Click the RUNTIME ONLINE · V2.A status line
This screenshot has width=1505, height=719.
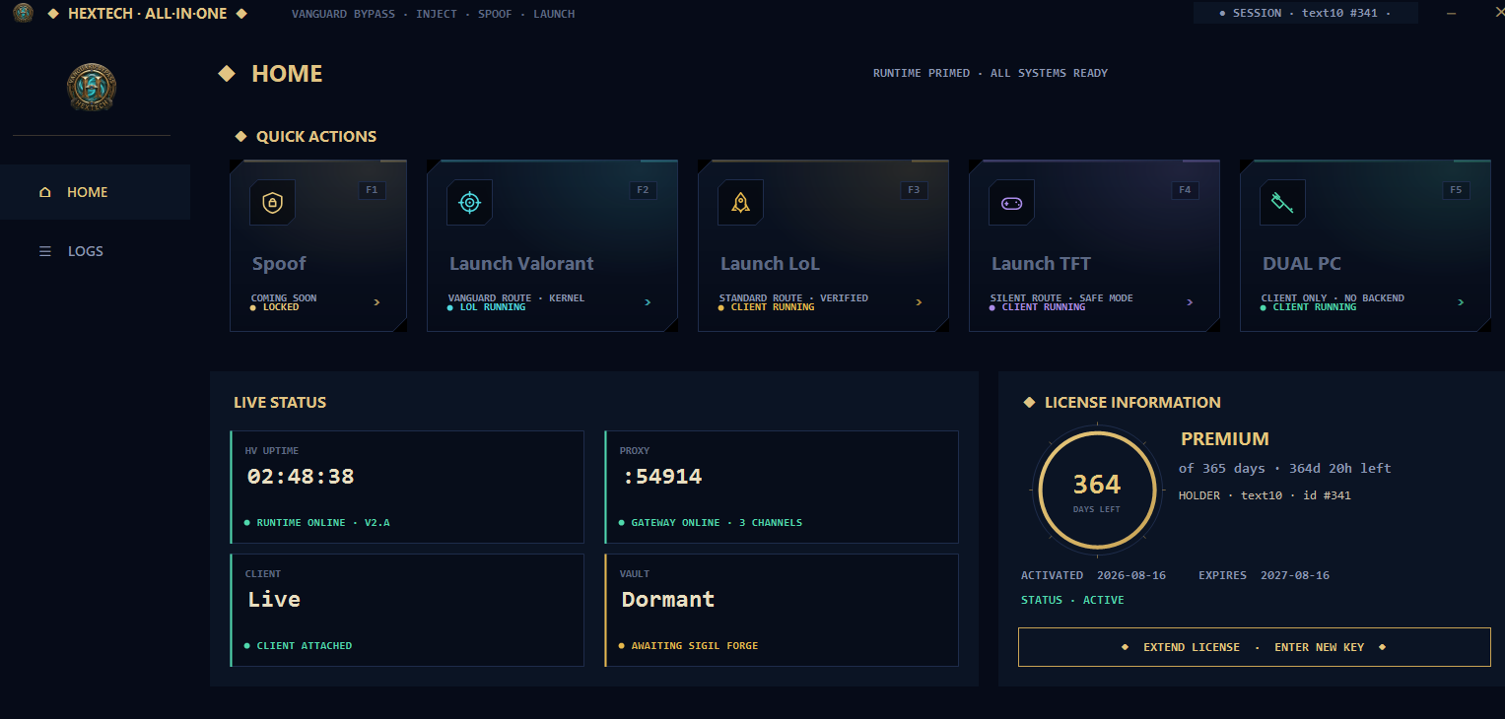coord(317,523)
